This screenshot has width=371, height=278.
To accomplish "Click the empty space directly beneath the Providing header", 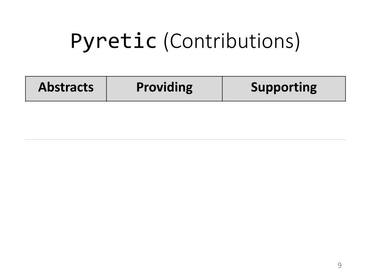I will tap(164, 120).
